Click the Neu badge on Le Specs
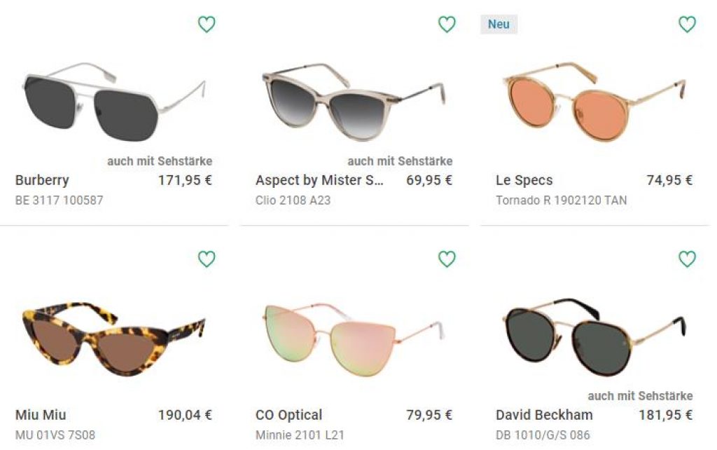Screen dimensions: 717x450 499,24
